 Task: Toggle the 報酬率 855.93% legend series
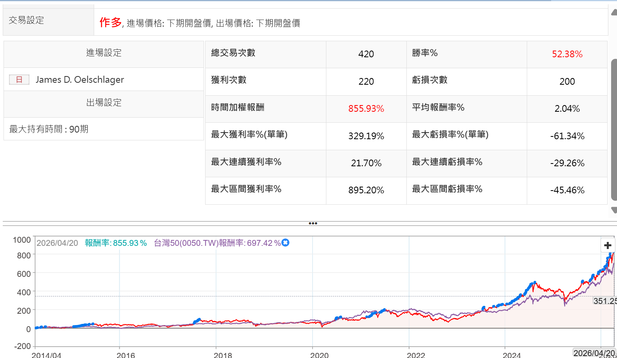pyautogui.click(x=116, y=243)
